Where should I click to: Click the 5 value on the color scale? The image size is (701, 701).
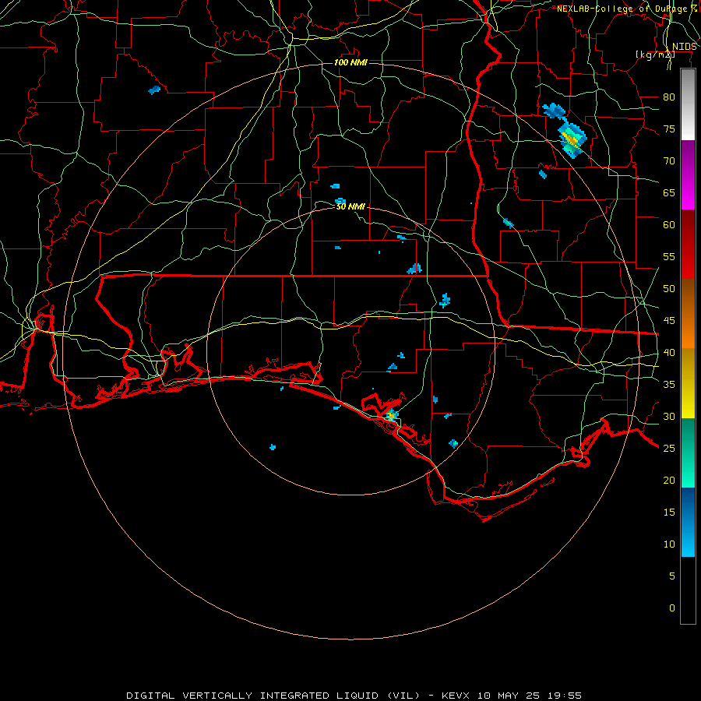672,576
